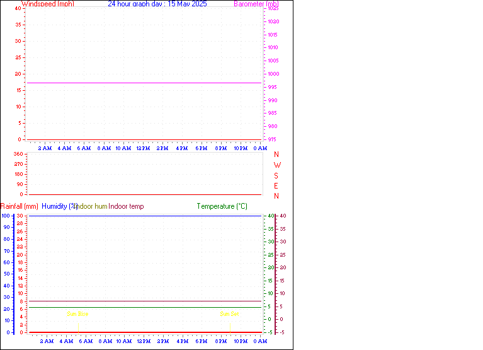Select the "Temperature (°C)" legend label
The width and height of the screenshot is (483, 350).
[222, 206]
